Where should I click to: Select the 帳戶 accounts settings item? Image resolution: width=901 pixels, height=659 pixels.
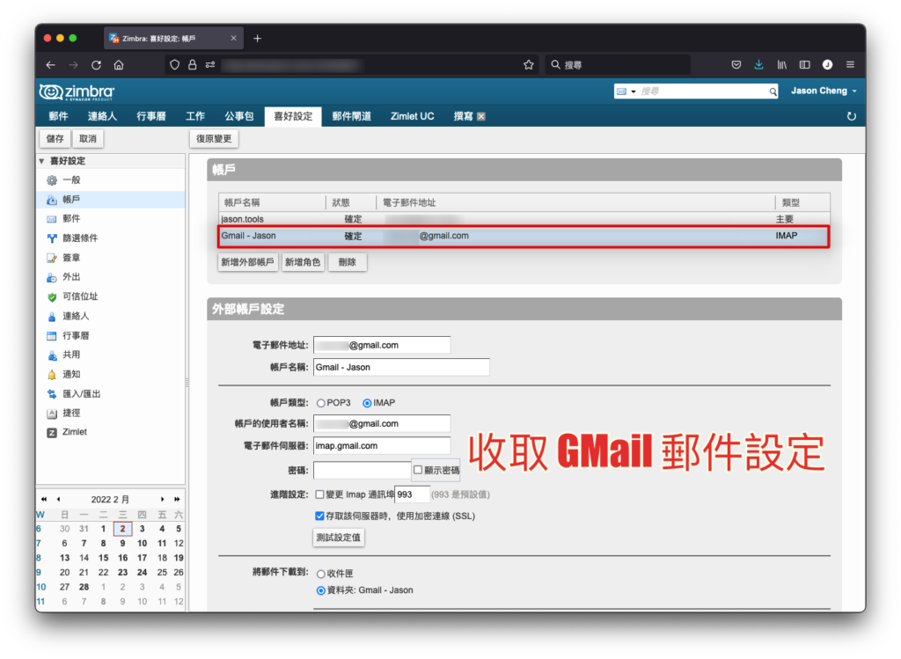(110, 200)
